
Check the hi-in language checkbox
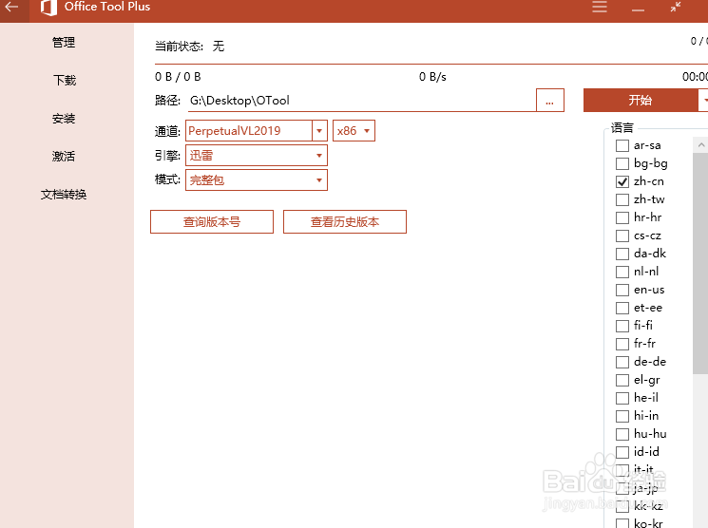tap(622, 416)
